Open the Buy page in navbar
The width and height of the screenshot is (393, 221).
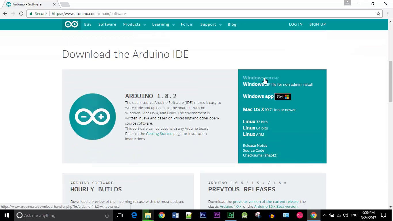[88, 24]
